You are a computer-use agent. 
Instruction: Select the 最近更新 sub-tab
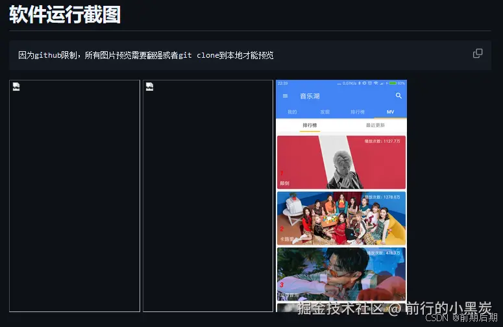tap(375, 125)
